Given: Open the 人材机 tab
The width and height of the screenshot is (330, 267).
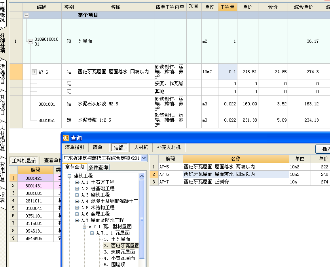Looking at the screenshot, I should coord(141,147).
